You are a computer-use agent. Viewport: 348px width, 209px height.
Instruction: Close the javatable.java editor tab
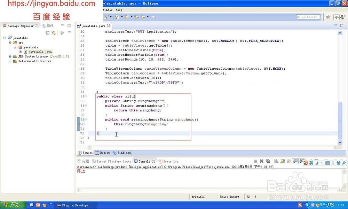point(109,26)
